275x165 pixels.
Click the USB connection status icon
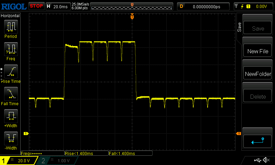[257, 160]
